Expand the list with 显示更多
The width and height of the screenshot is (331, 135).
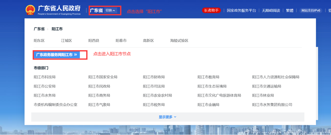coord(168,117)
